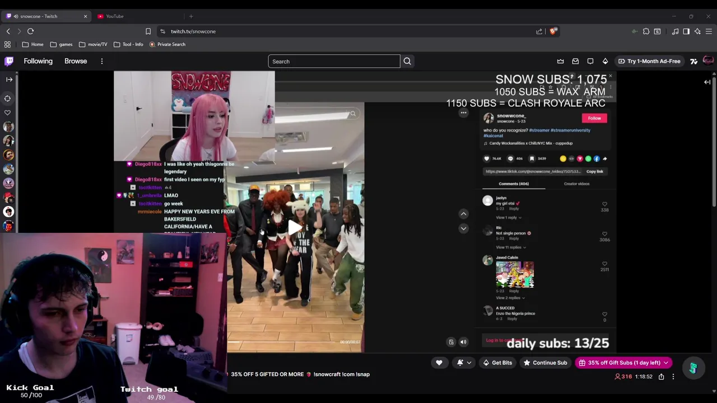
Task: Open the Browse page
Action: [x=76, y=61]
